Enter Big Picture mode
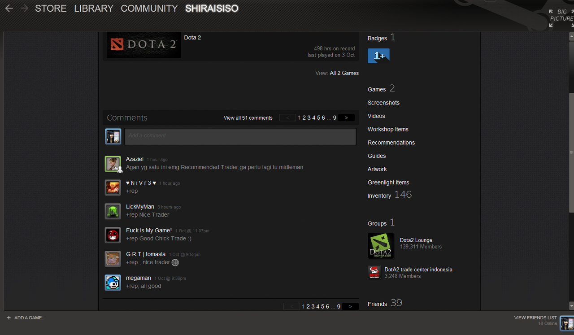Viewport: 574px width, 335px height. point(561,18)
